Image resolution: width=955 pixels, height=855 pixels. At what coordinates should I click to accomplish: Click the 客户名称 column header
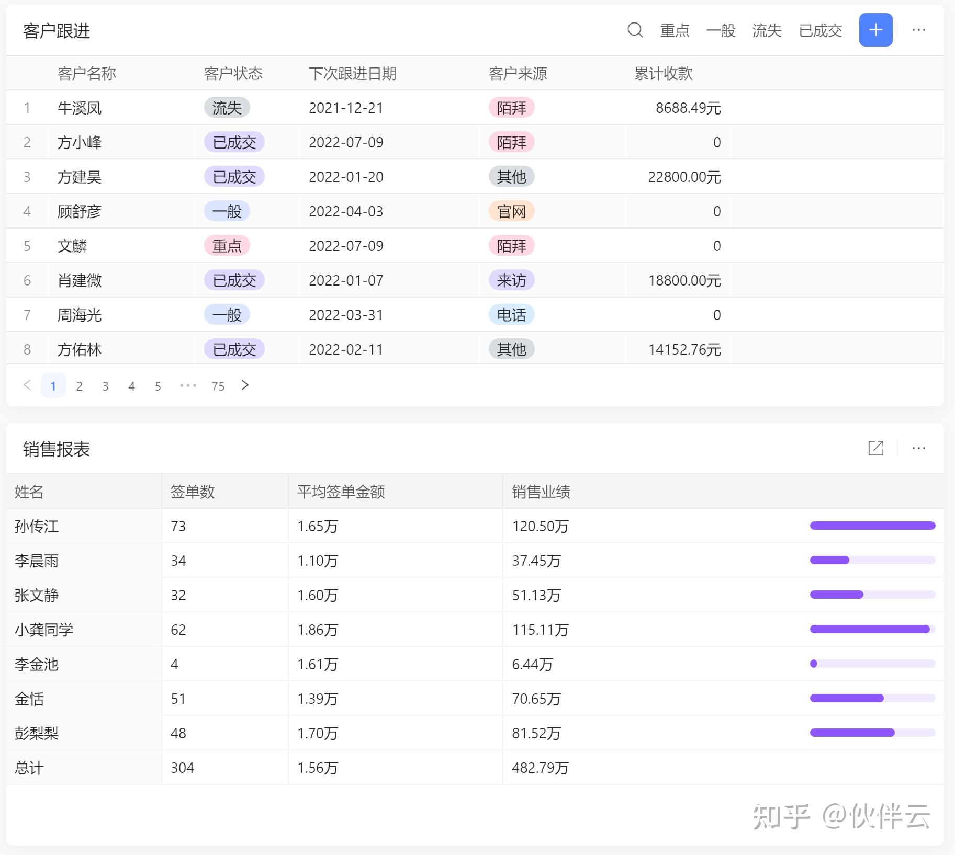(87, 73)
